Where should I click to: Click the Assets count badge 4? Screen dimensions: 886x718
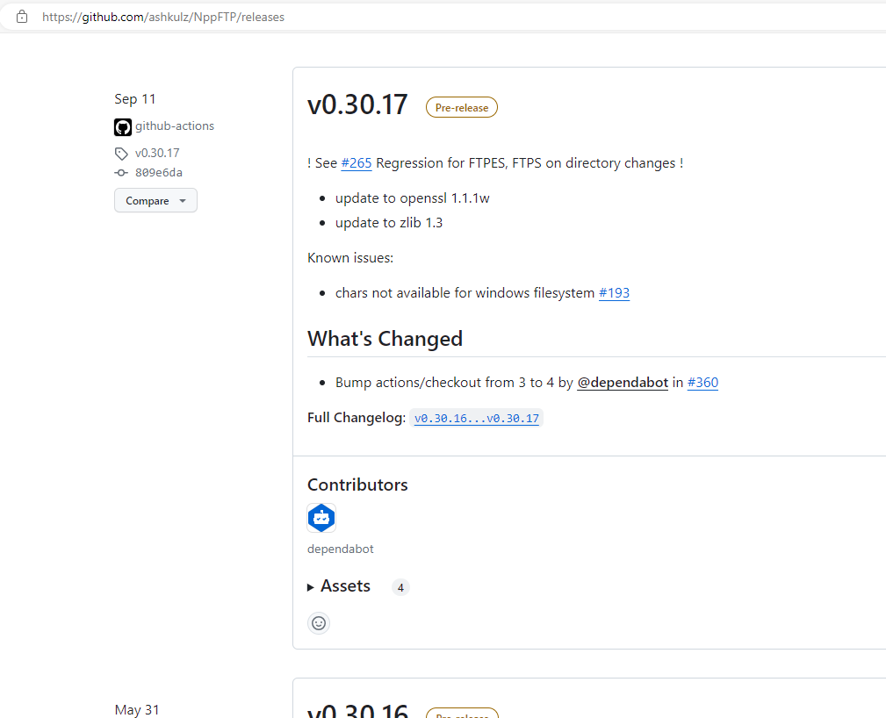[400, 587]
